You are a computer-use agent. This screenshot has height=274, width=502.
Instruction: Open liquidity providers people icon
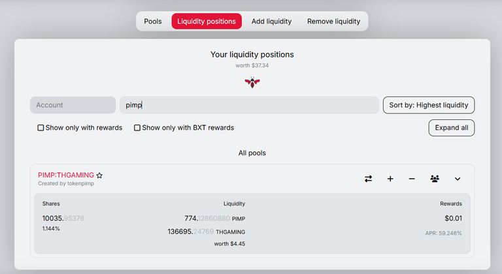point(435,179)
